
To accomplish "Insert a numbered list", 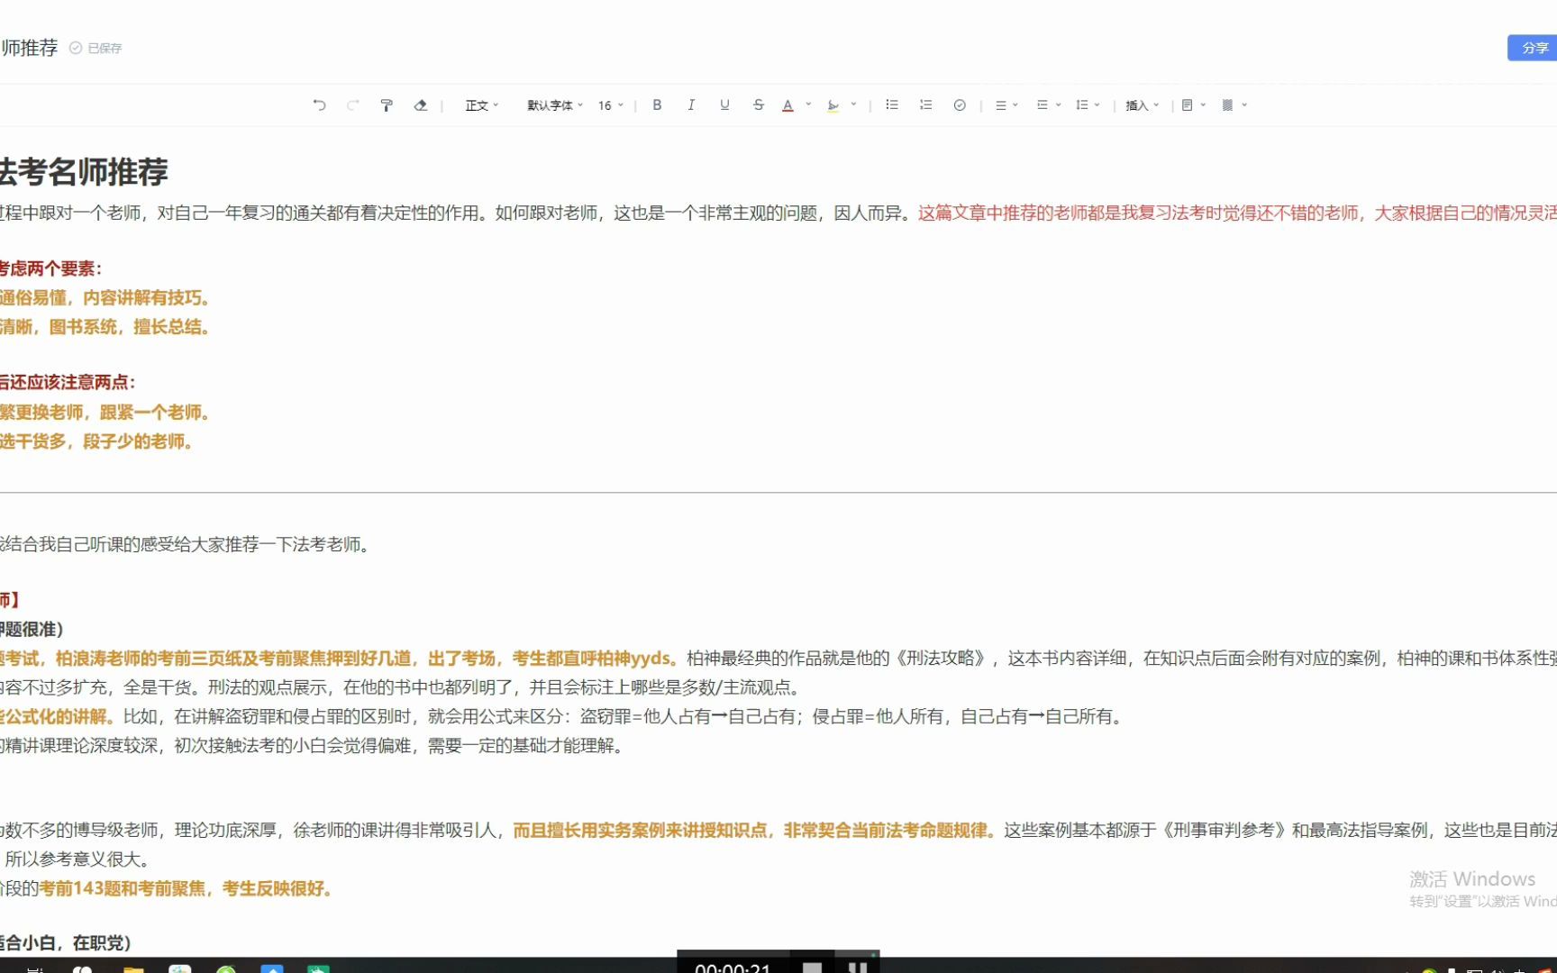I will click(925, 105).
